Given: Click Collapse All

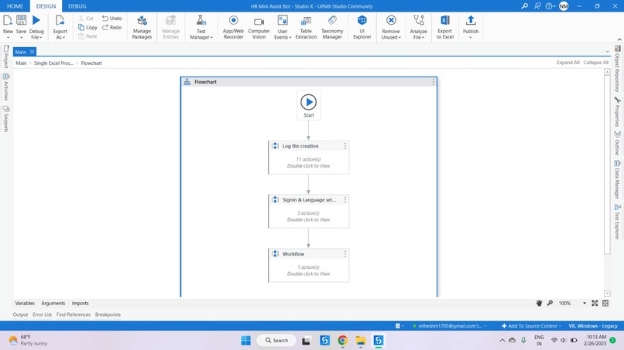Looking at the screenshot, I should pos(596,63).
